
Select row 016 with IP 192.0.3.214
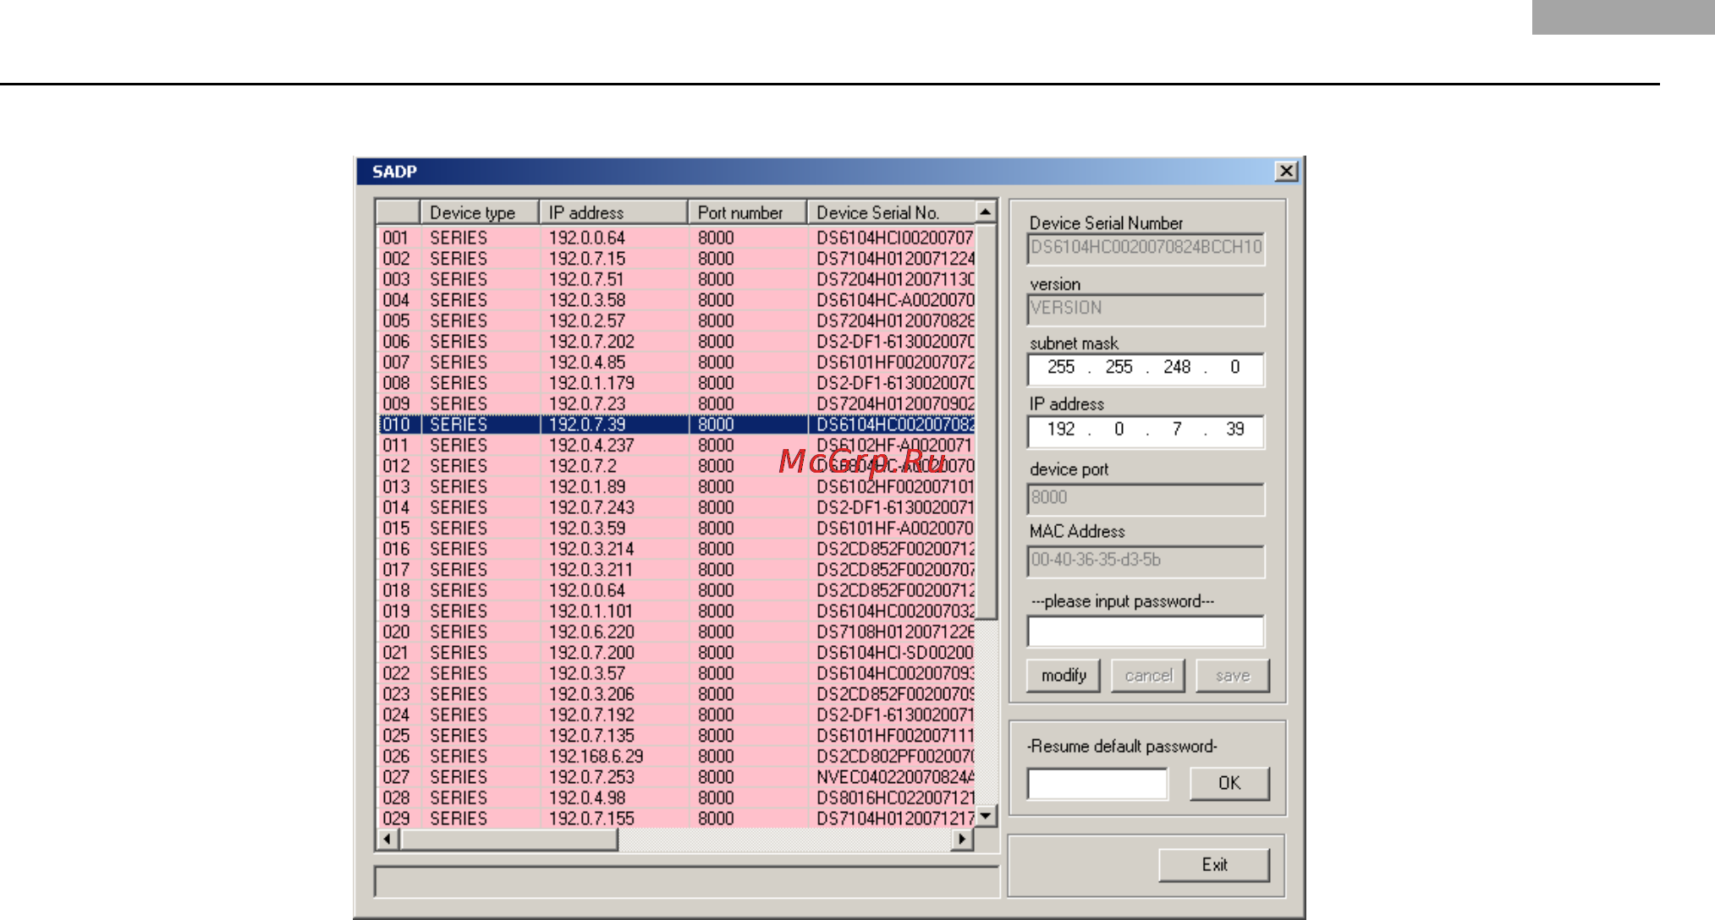[x=676, y=549]
